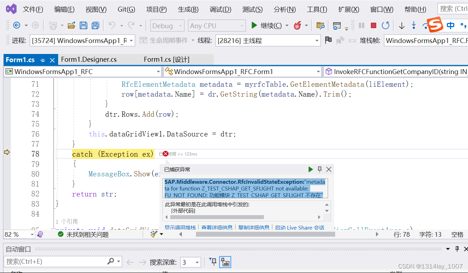
Task: Click the IntelliCode lightbulb icon in the status strip
Action: [x=40, y=234]
